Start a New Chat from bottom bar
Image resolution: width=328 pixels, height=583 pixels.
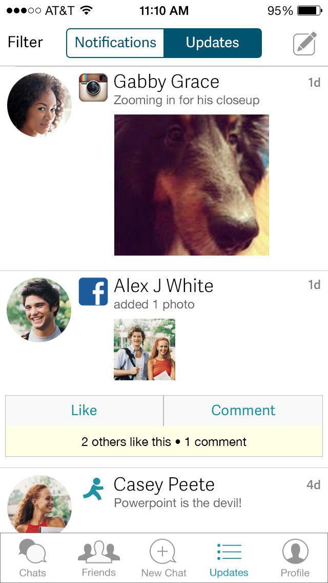pyautogui.click(x=164, y=558)
